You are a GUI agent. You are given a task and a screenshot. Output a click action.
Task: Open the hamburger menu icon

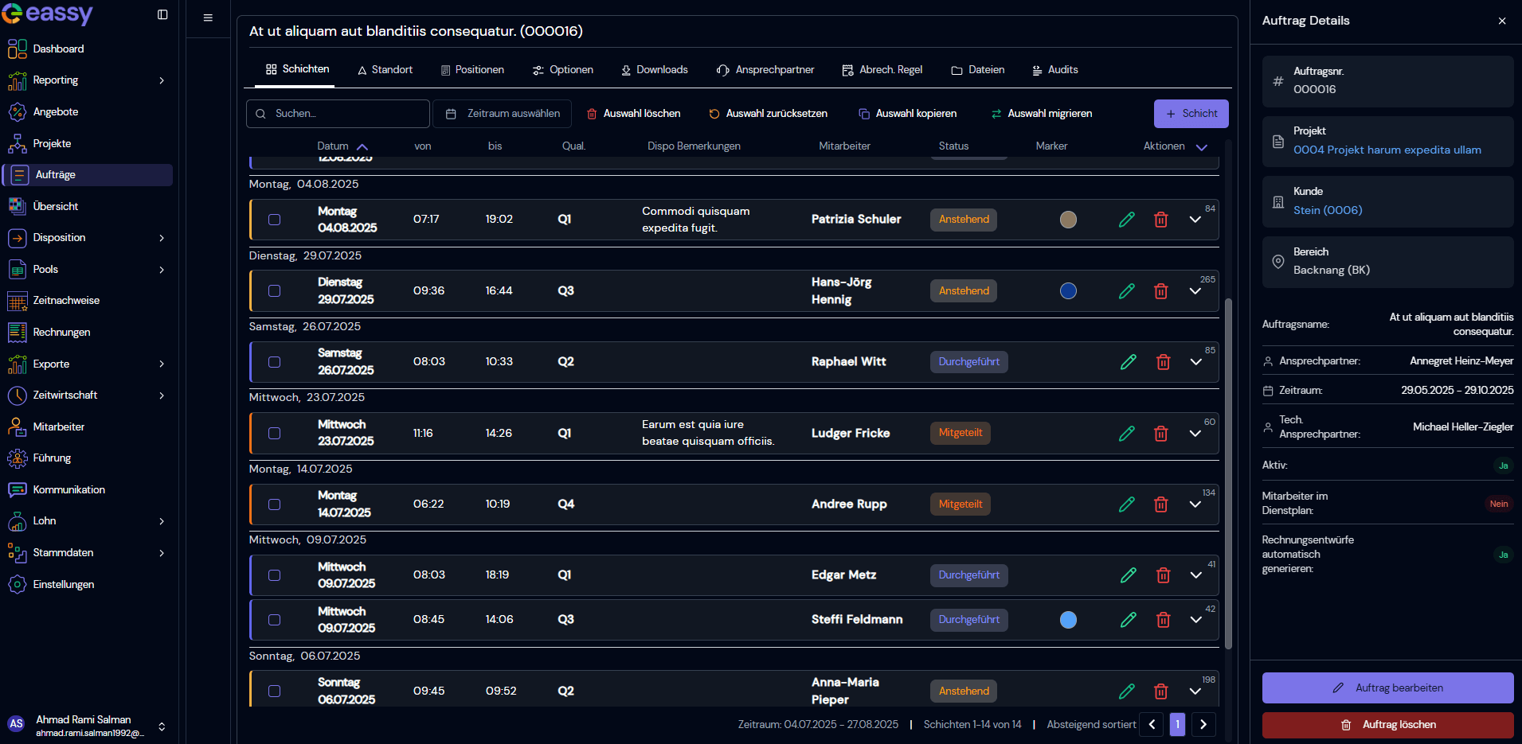[208, 18]
